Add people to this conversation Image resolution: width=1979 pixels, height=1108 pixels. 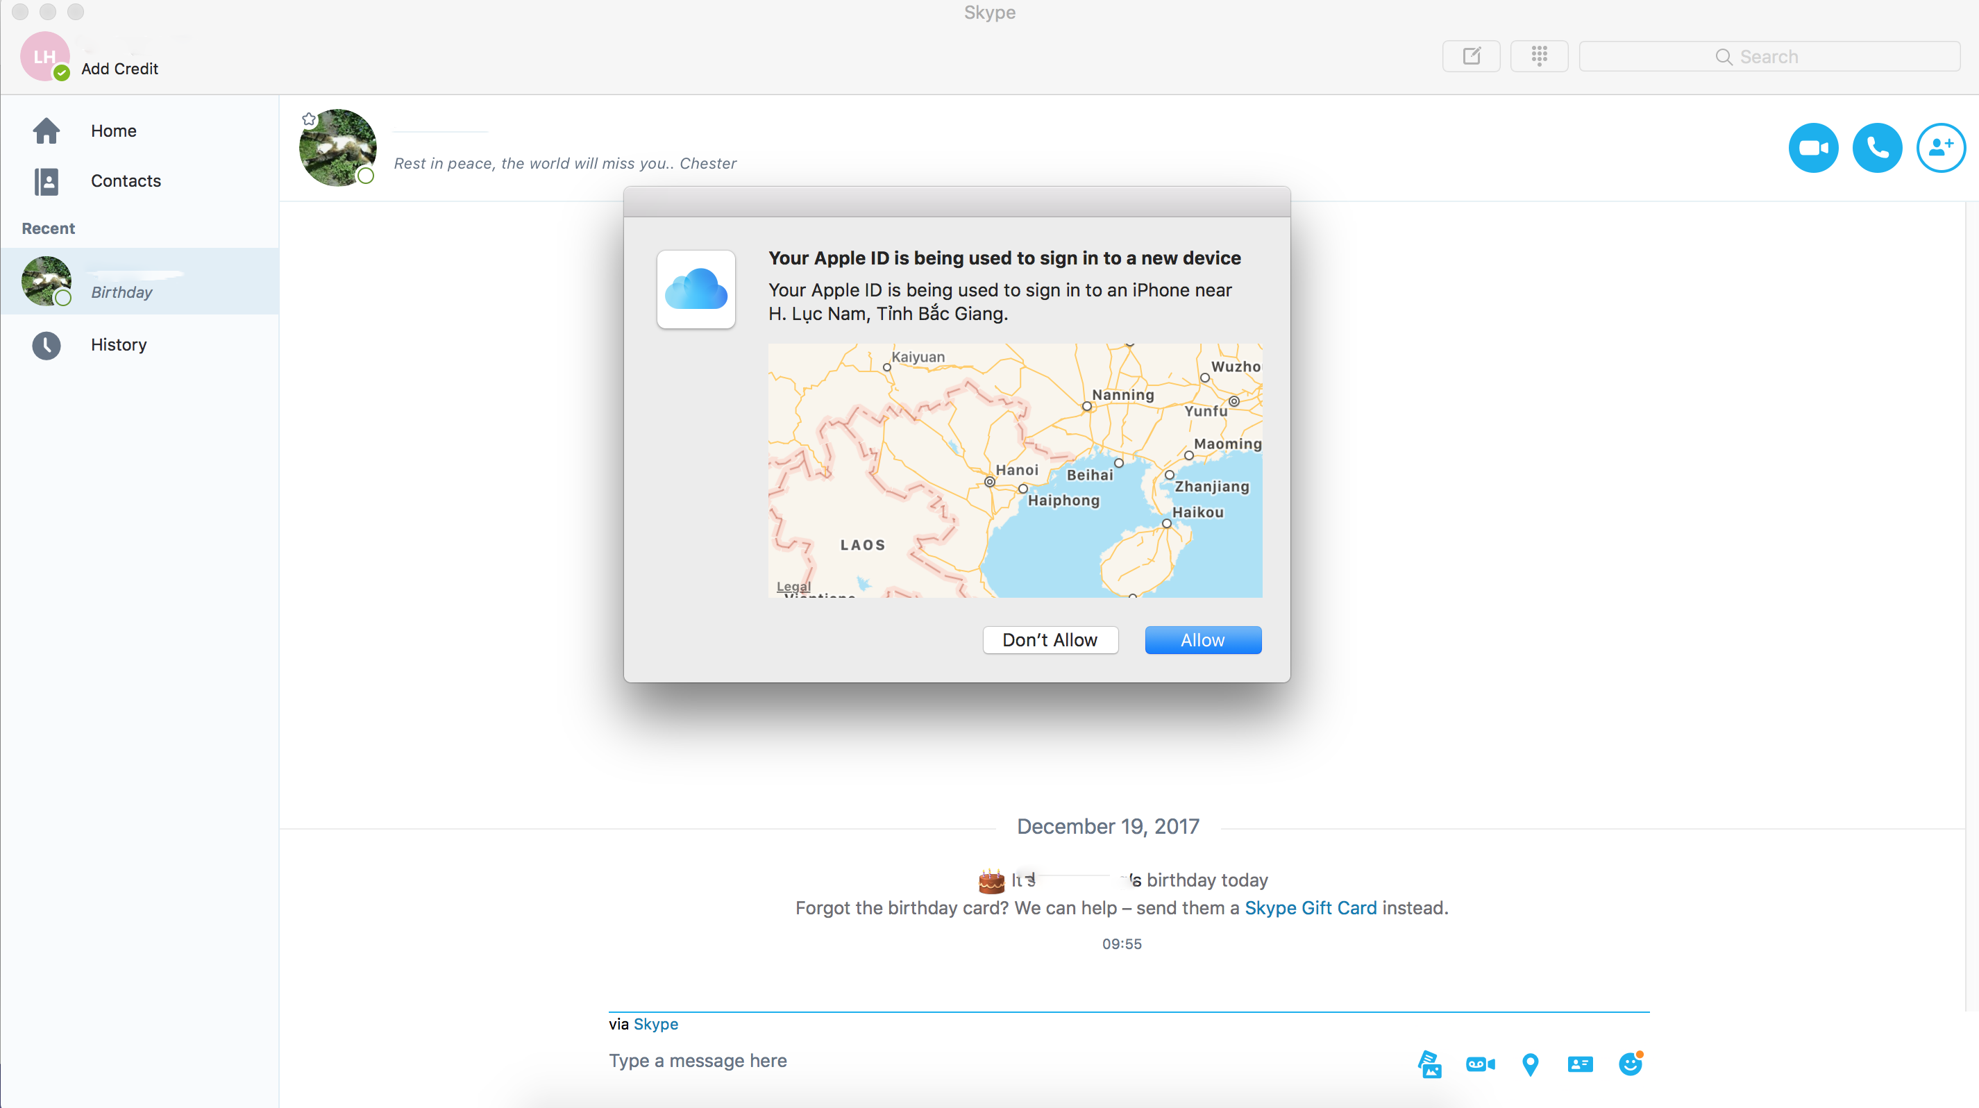click(1941, 148)
